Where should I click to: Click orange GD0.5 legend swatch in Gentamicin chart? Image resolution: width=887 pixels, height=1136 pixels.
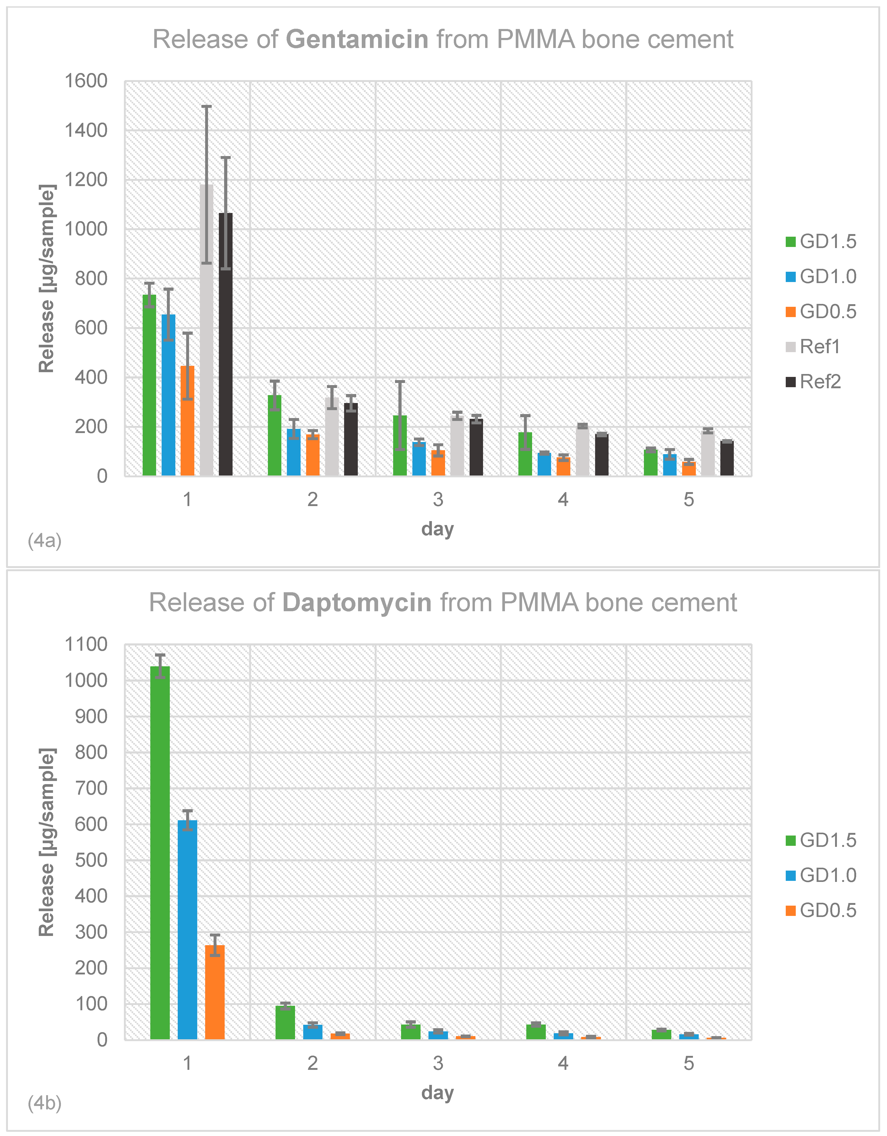click(790, 312)
